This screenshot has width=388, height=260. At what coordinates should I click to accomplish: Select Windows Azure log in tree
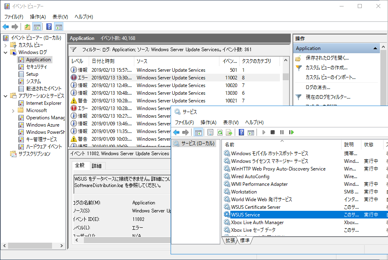(x=43, y=125)
